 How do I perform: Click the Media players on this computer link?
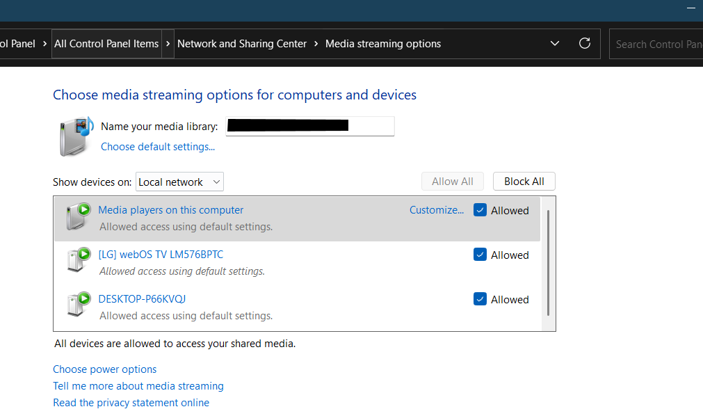[x=171, y=210]
